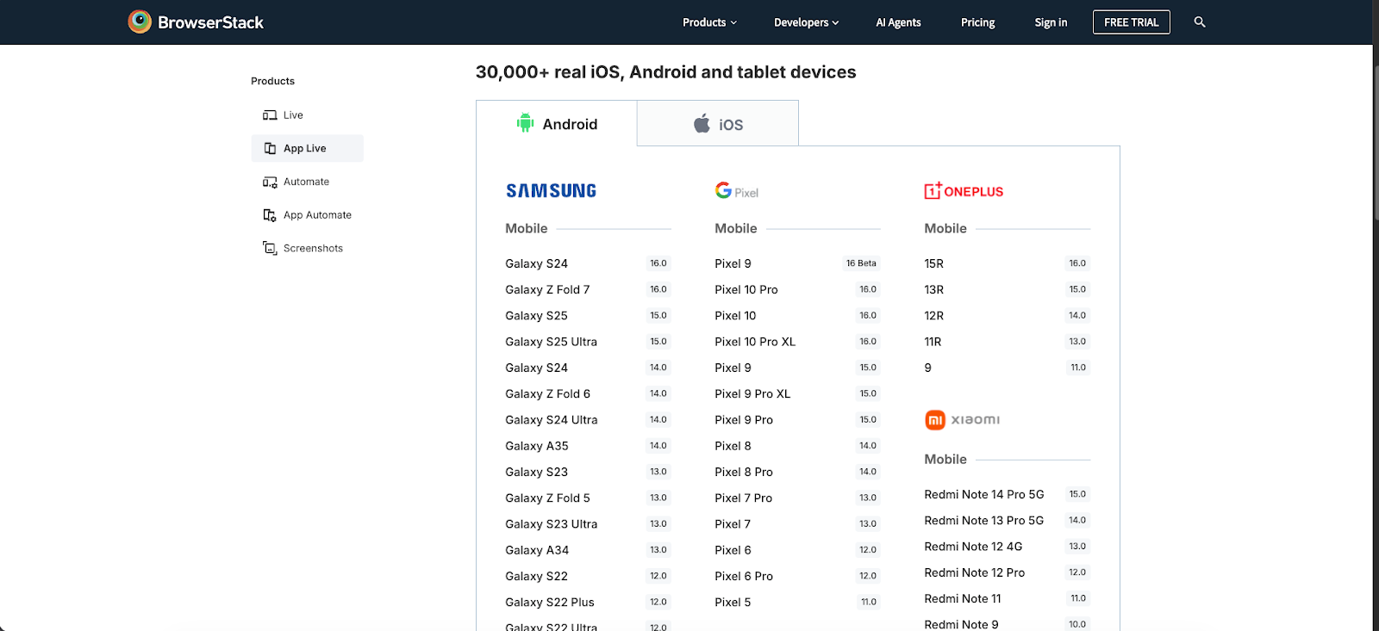Open AI Agents in navigation
Viewport: 1379px width, 631px height.
(898, 22)
